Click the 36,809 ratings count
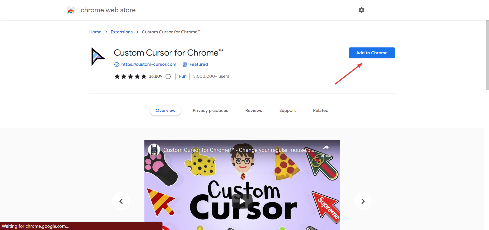The image size is (489, 230). (x=156, y=76)
